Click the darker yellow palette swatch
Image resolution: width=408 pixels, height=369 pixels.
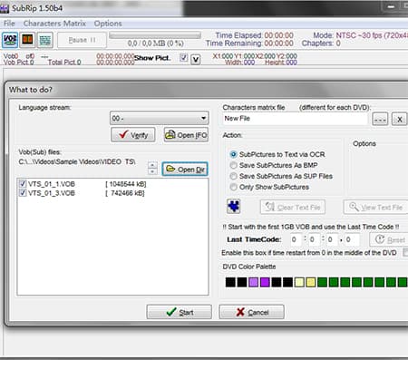pos(311,282)
